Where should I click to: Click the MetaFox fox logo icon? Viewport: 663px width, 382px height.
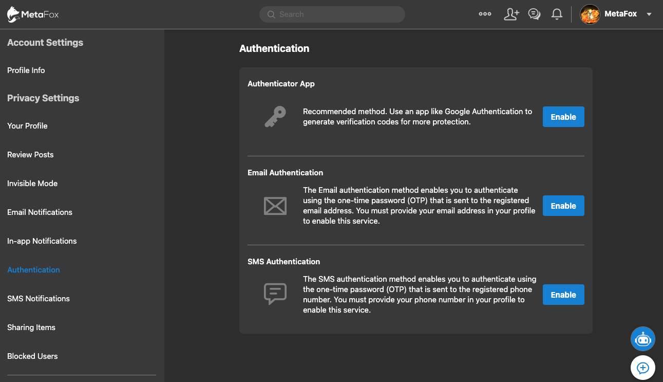14,14
